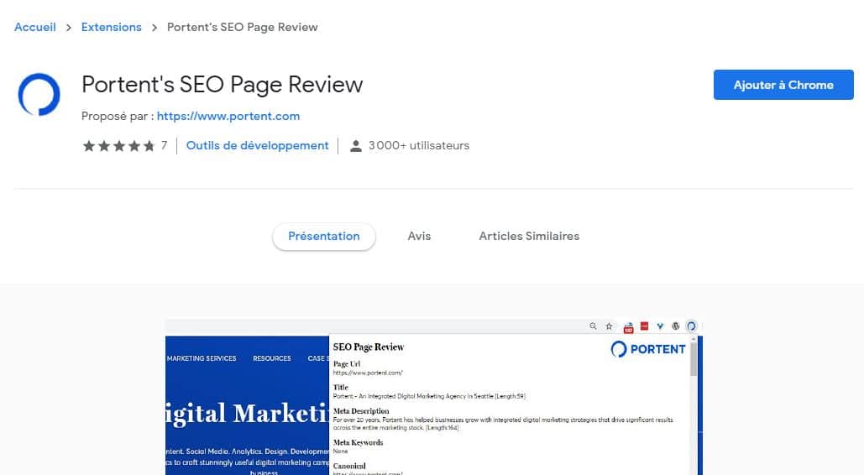Open the Outils de développement category

tap(257, 145)
